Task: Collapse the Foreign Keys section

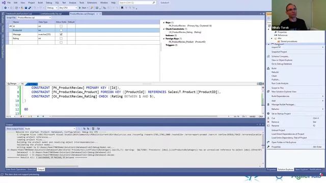Action: [x=164, y=39]
